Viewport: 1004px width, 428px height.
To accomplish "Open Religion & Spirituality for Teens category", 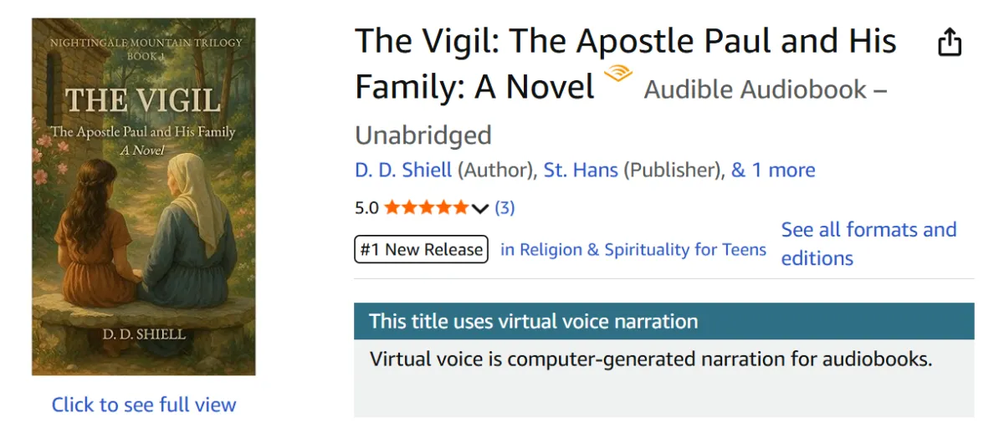I will point(633,249).
